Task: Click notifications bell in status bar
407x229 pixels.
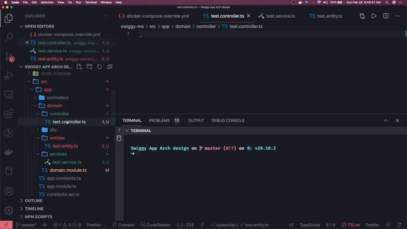Action: [x=399, y=225]
